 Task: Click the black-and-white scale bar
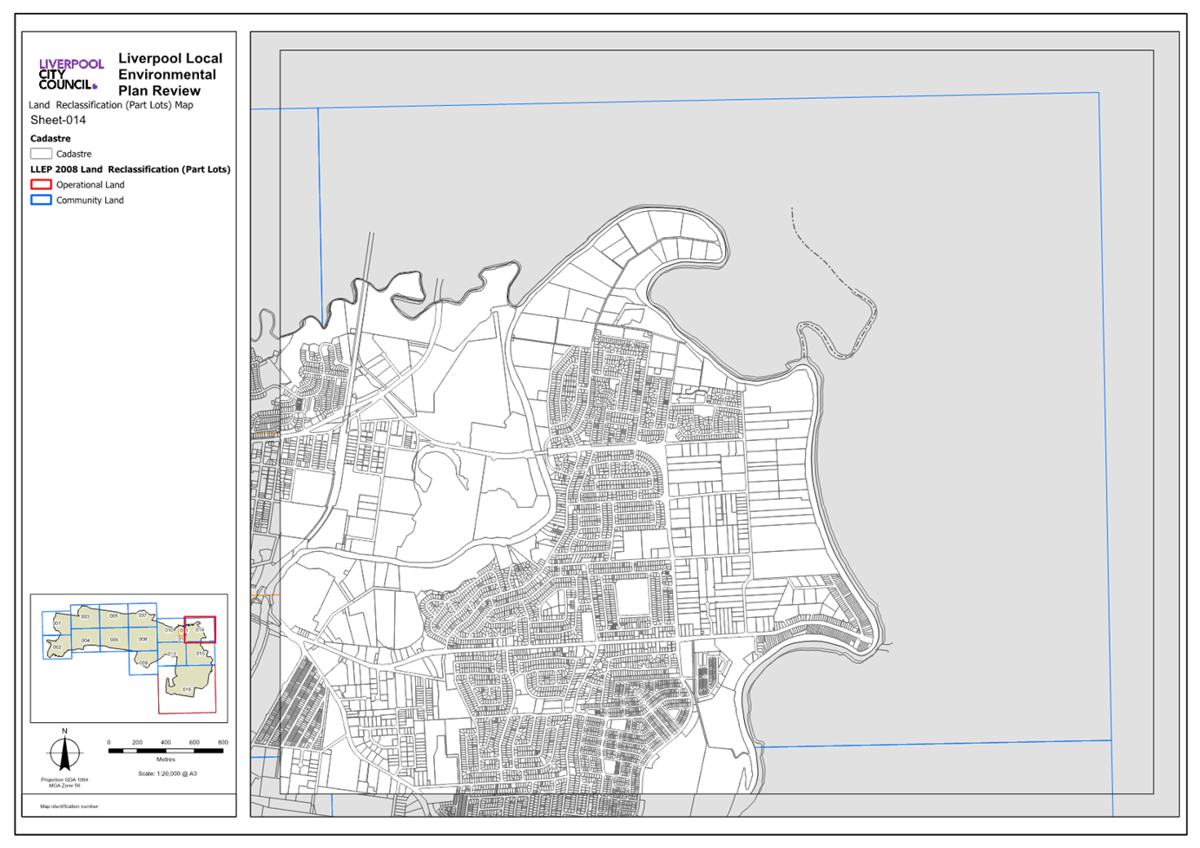coord(166,751)
